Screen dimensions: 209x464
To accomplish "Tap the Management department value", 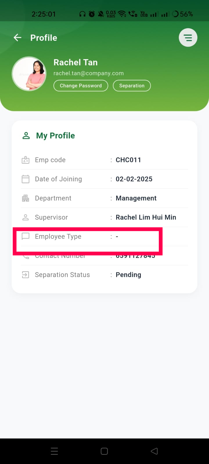I will tap(136, 198).
